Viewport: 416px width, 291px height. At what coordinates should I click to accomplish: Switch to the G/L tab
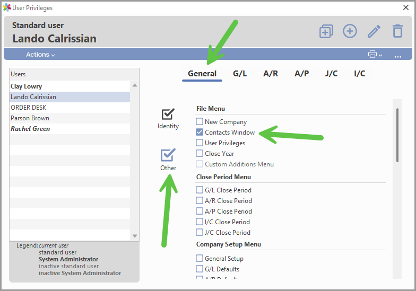coord(240,74)
